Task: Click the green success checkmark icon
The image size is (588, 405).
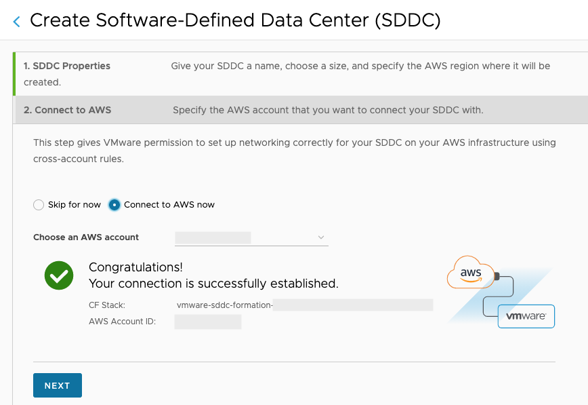Action: click(x=59, y=275)
